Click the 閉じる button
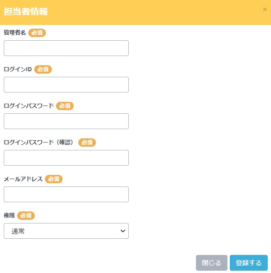 point(212,263)
